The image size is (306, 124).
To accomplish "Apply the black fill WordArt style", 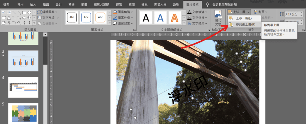I will click(x=146, y=18).
